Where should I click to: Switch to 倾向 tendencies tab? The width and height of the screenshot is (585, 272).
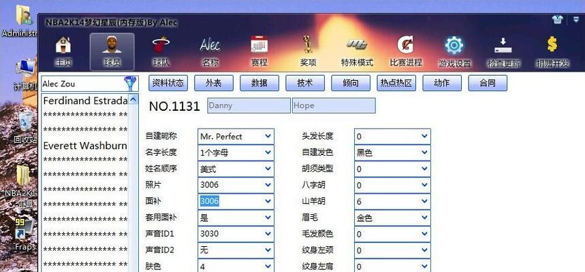pyautogui.click(x=351, y=83)
